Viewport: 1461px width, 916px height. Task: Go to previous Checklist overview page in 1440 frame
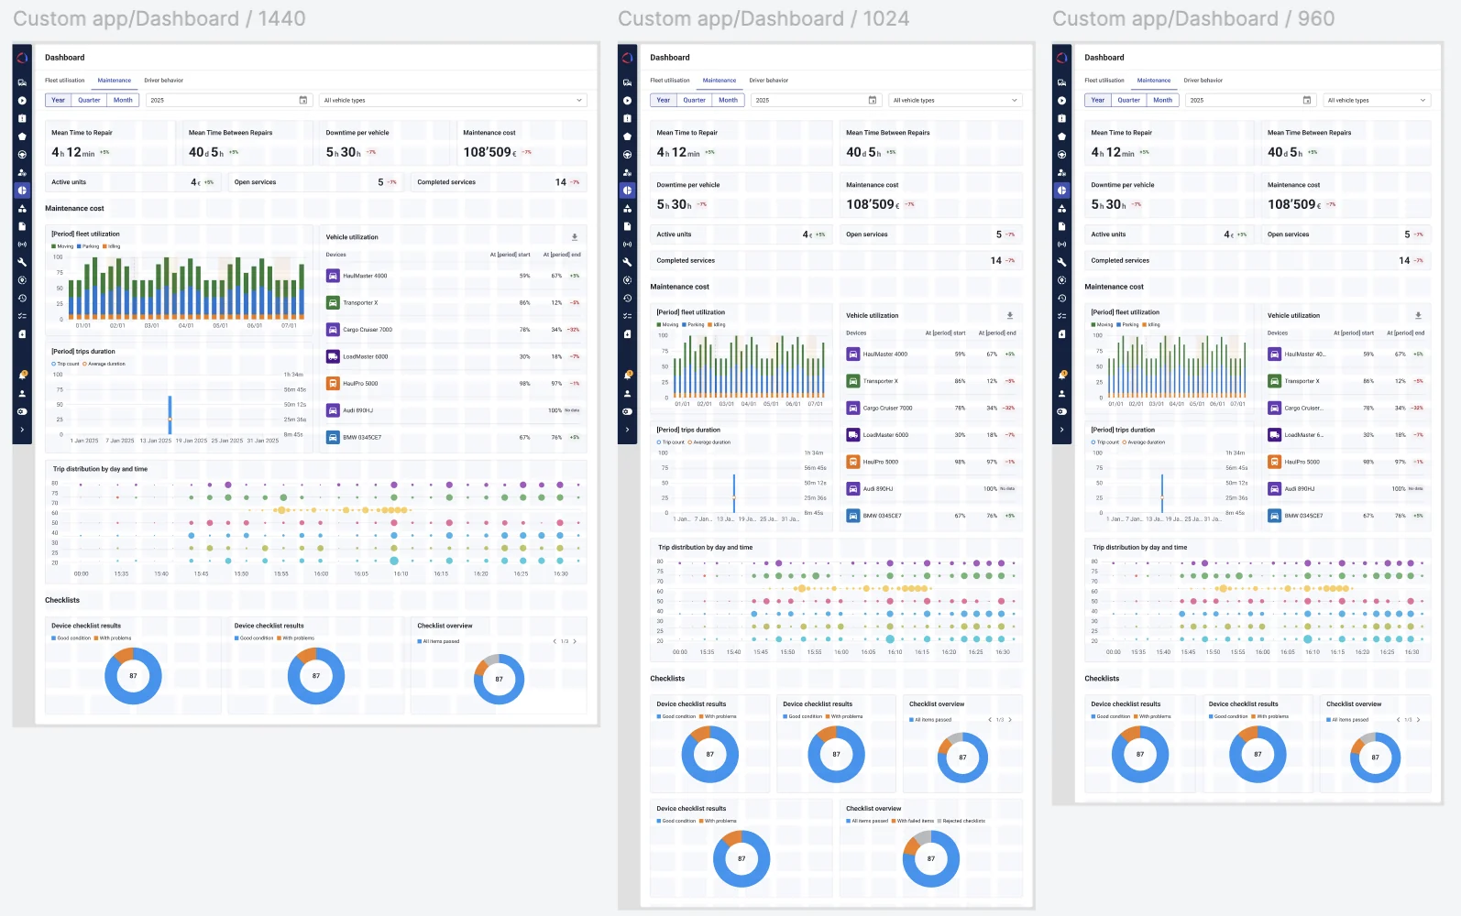[555, 641]
